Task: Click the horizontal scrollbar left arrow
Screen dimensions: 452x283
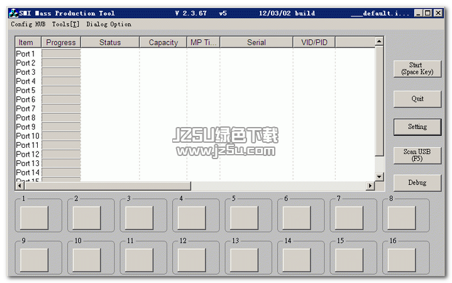Action: [x=20, y=186]
